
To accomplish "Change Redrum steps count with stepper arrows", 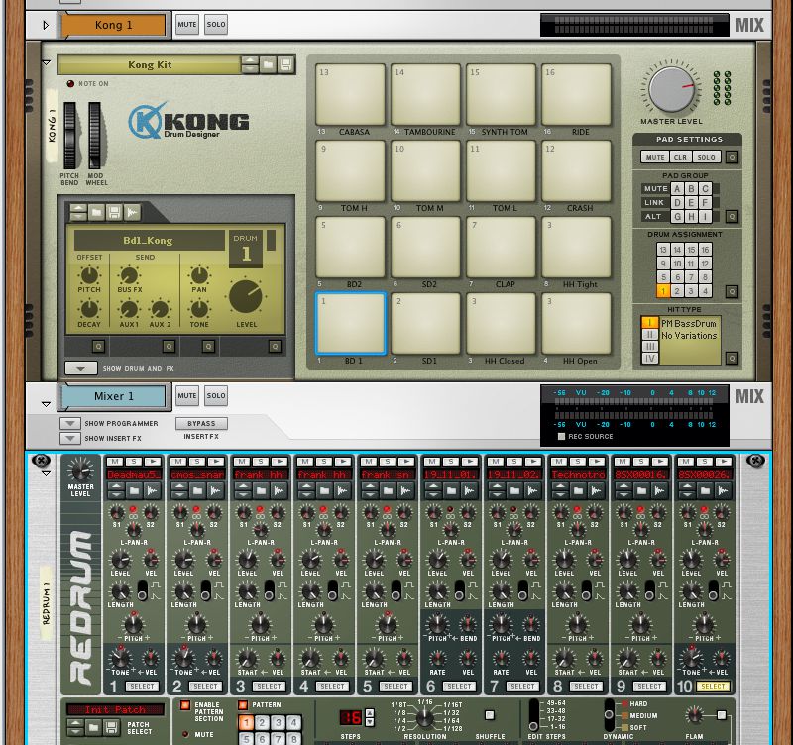I will pos(370,717).
